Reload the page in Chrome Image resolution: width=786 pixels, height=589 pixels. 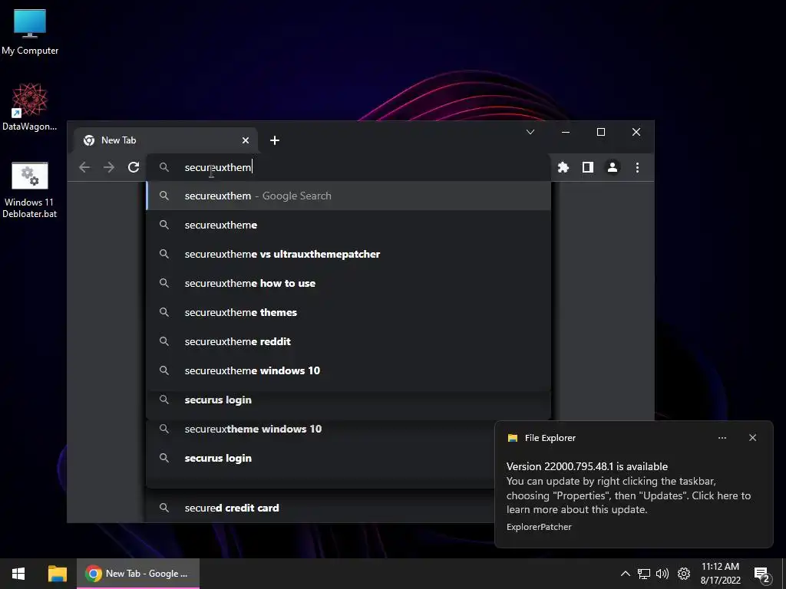134,167
